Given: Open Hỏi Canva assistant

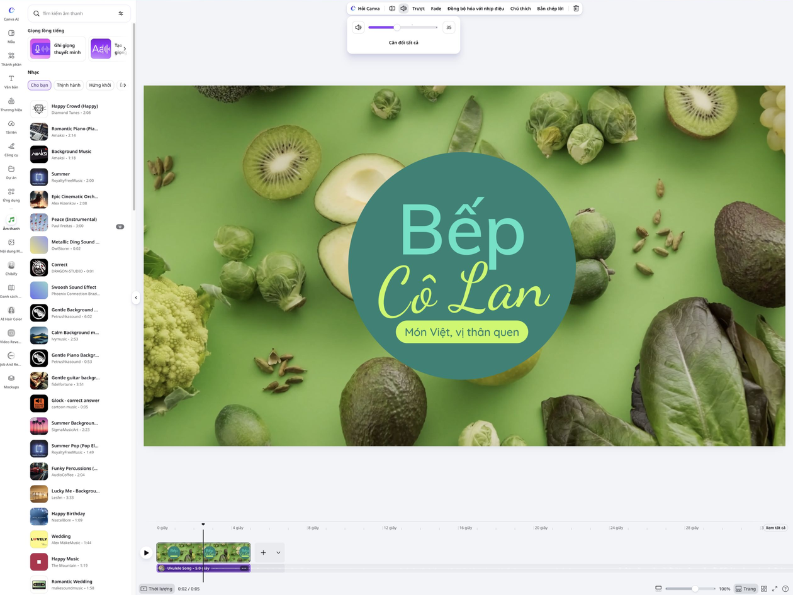Looking at the screenshot, I should [366, 9].
